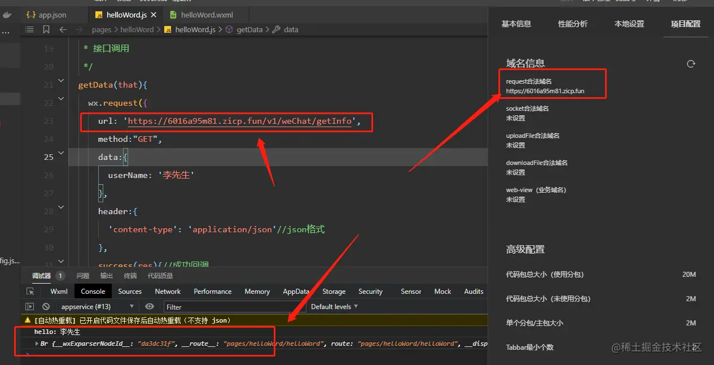Click the debugger warning count badge
This screenshot has width=714, height=365.
(x=60, y=276)
